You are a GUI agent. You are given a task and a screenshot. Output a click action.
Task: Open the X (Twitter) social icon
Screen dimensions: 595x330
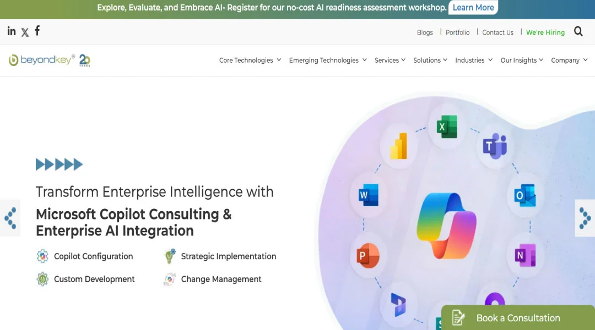click(x=25, y=32)
